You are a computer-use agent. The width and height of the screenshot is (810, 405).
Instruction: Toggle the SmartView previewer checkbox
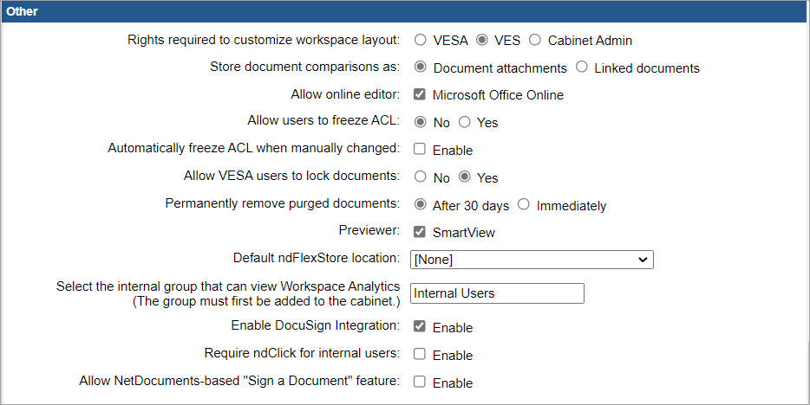[x=420, y=233]
